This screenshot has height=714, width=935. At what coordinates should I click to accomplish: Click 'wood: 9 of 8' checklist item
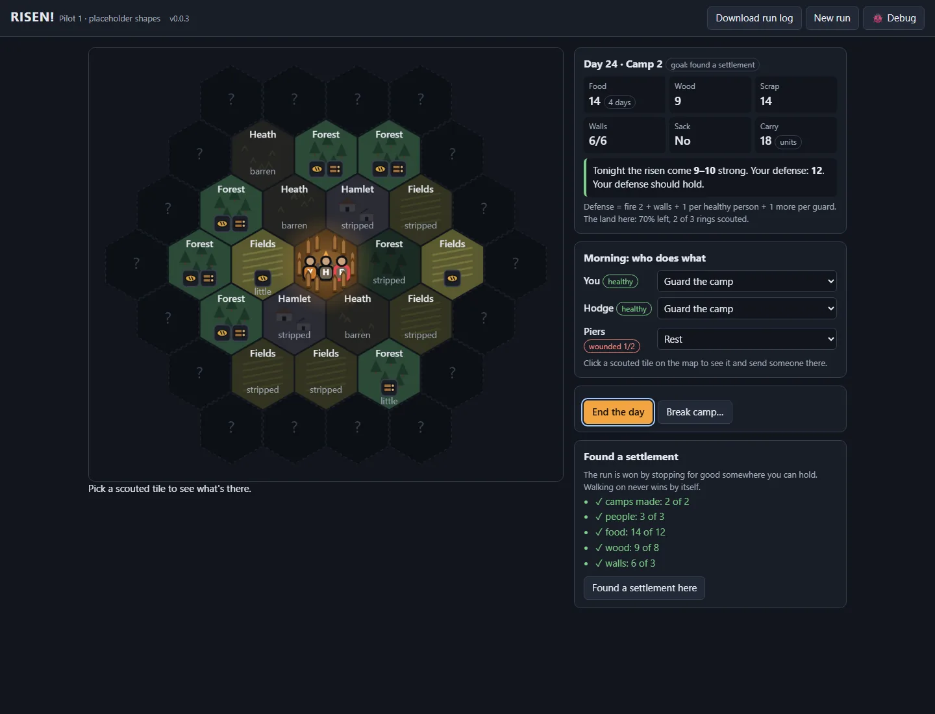(627, 548)
